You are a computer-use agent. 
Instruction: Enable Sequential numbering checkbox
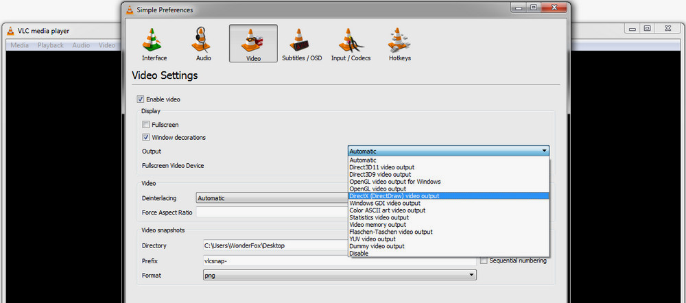[484, 260]
